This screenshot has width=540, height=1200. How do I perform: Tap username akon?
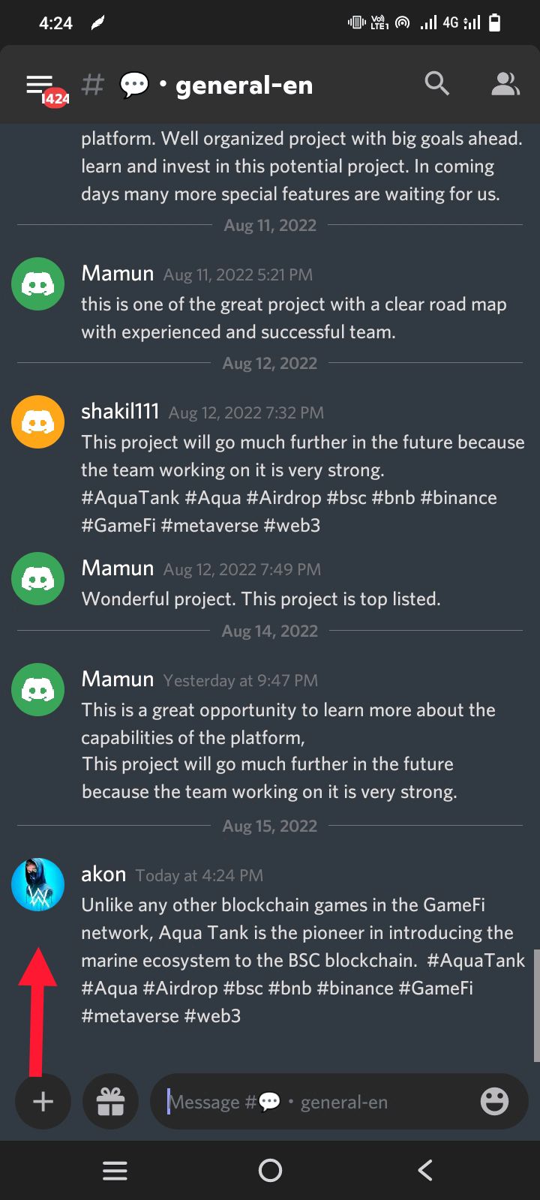point(103,874)
